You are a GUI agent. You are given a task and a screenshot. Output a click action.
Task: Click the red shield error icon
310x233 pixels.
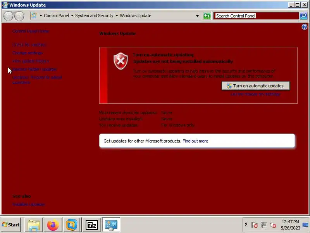tap(121, 61)
